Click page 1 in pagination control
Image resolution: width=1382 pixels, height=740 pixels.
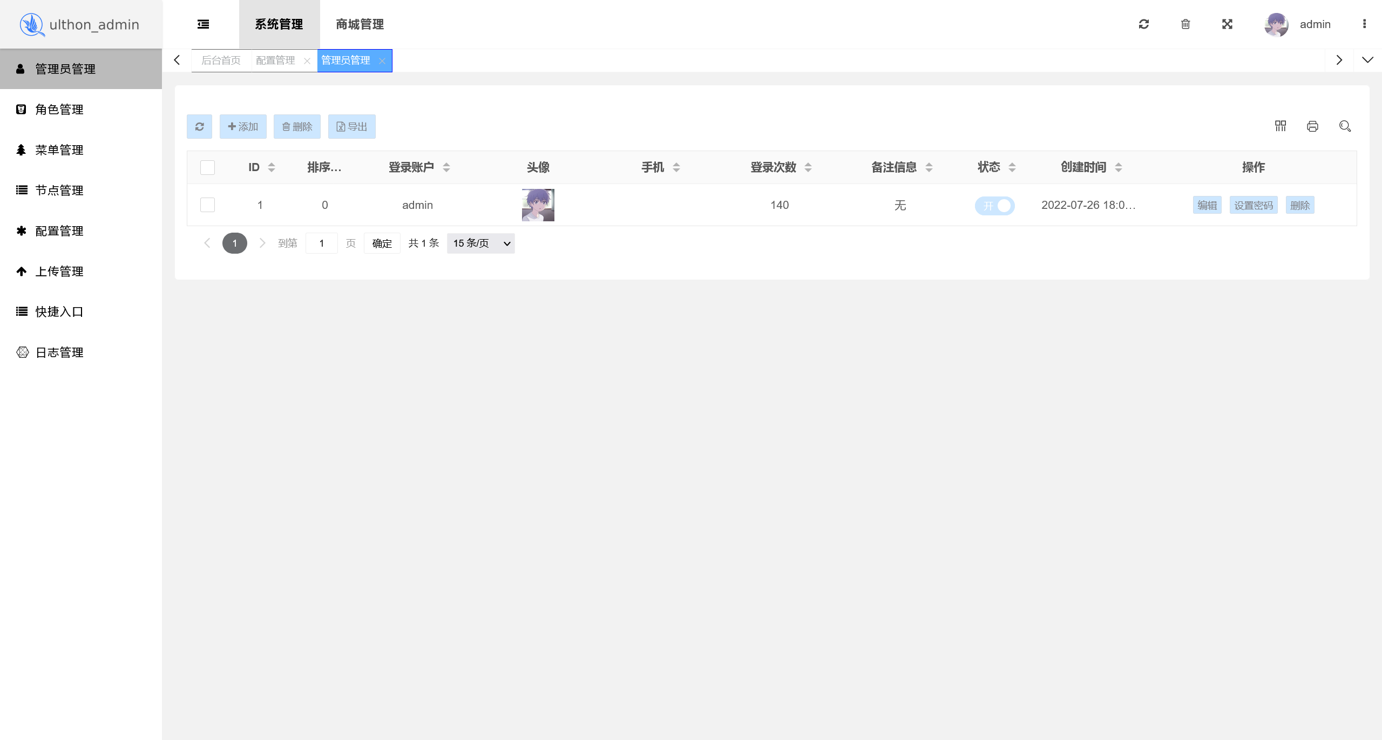click(235, 243)
